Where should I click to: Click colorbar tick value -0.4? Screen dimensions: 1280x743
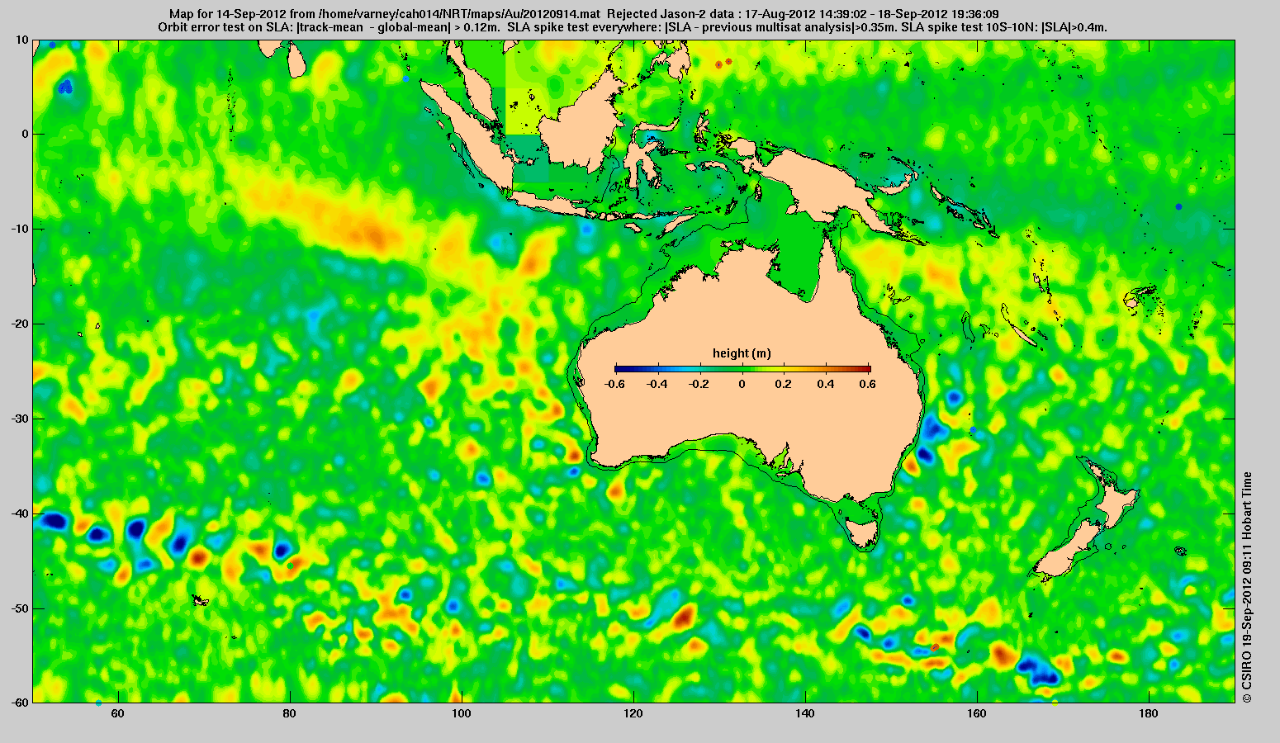657,384
